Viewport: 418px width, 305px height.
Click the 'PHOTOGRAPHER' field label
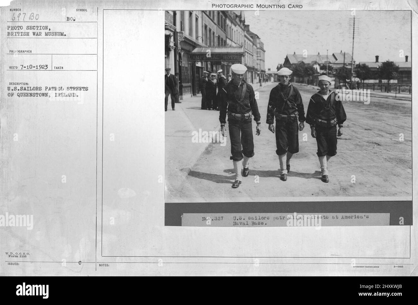point(20,51)
